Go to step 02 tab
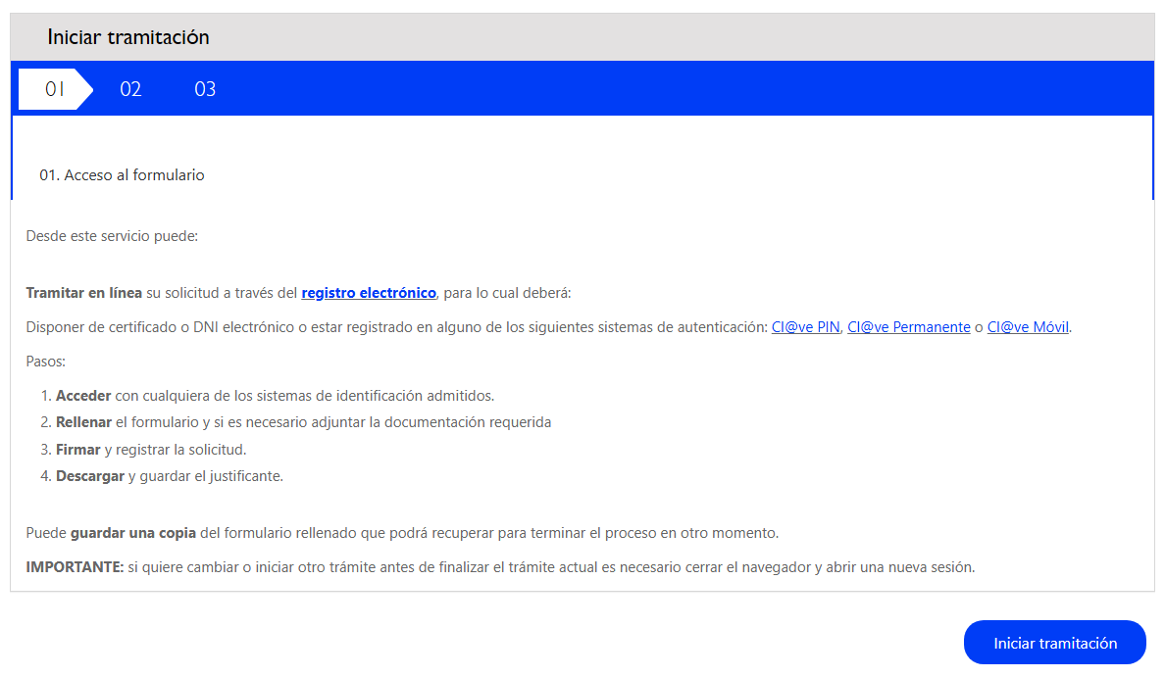Screen dimensions: 1165x677 pyautogui.click(x=130, y=89)
